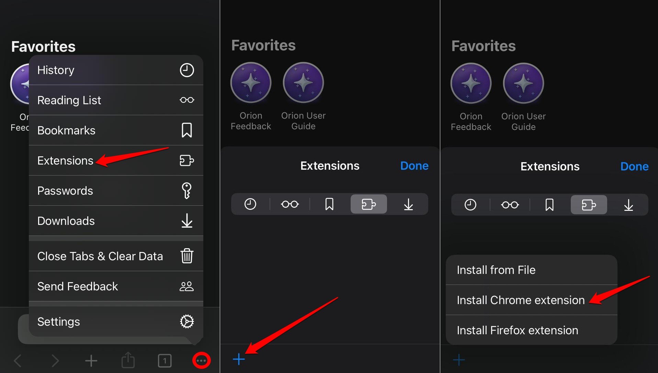Open Orion User Guide favorite in right screen
The height and width of the screenshot is (373, 658).
point(524,97)
